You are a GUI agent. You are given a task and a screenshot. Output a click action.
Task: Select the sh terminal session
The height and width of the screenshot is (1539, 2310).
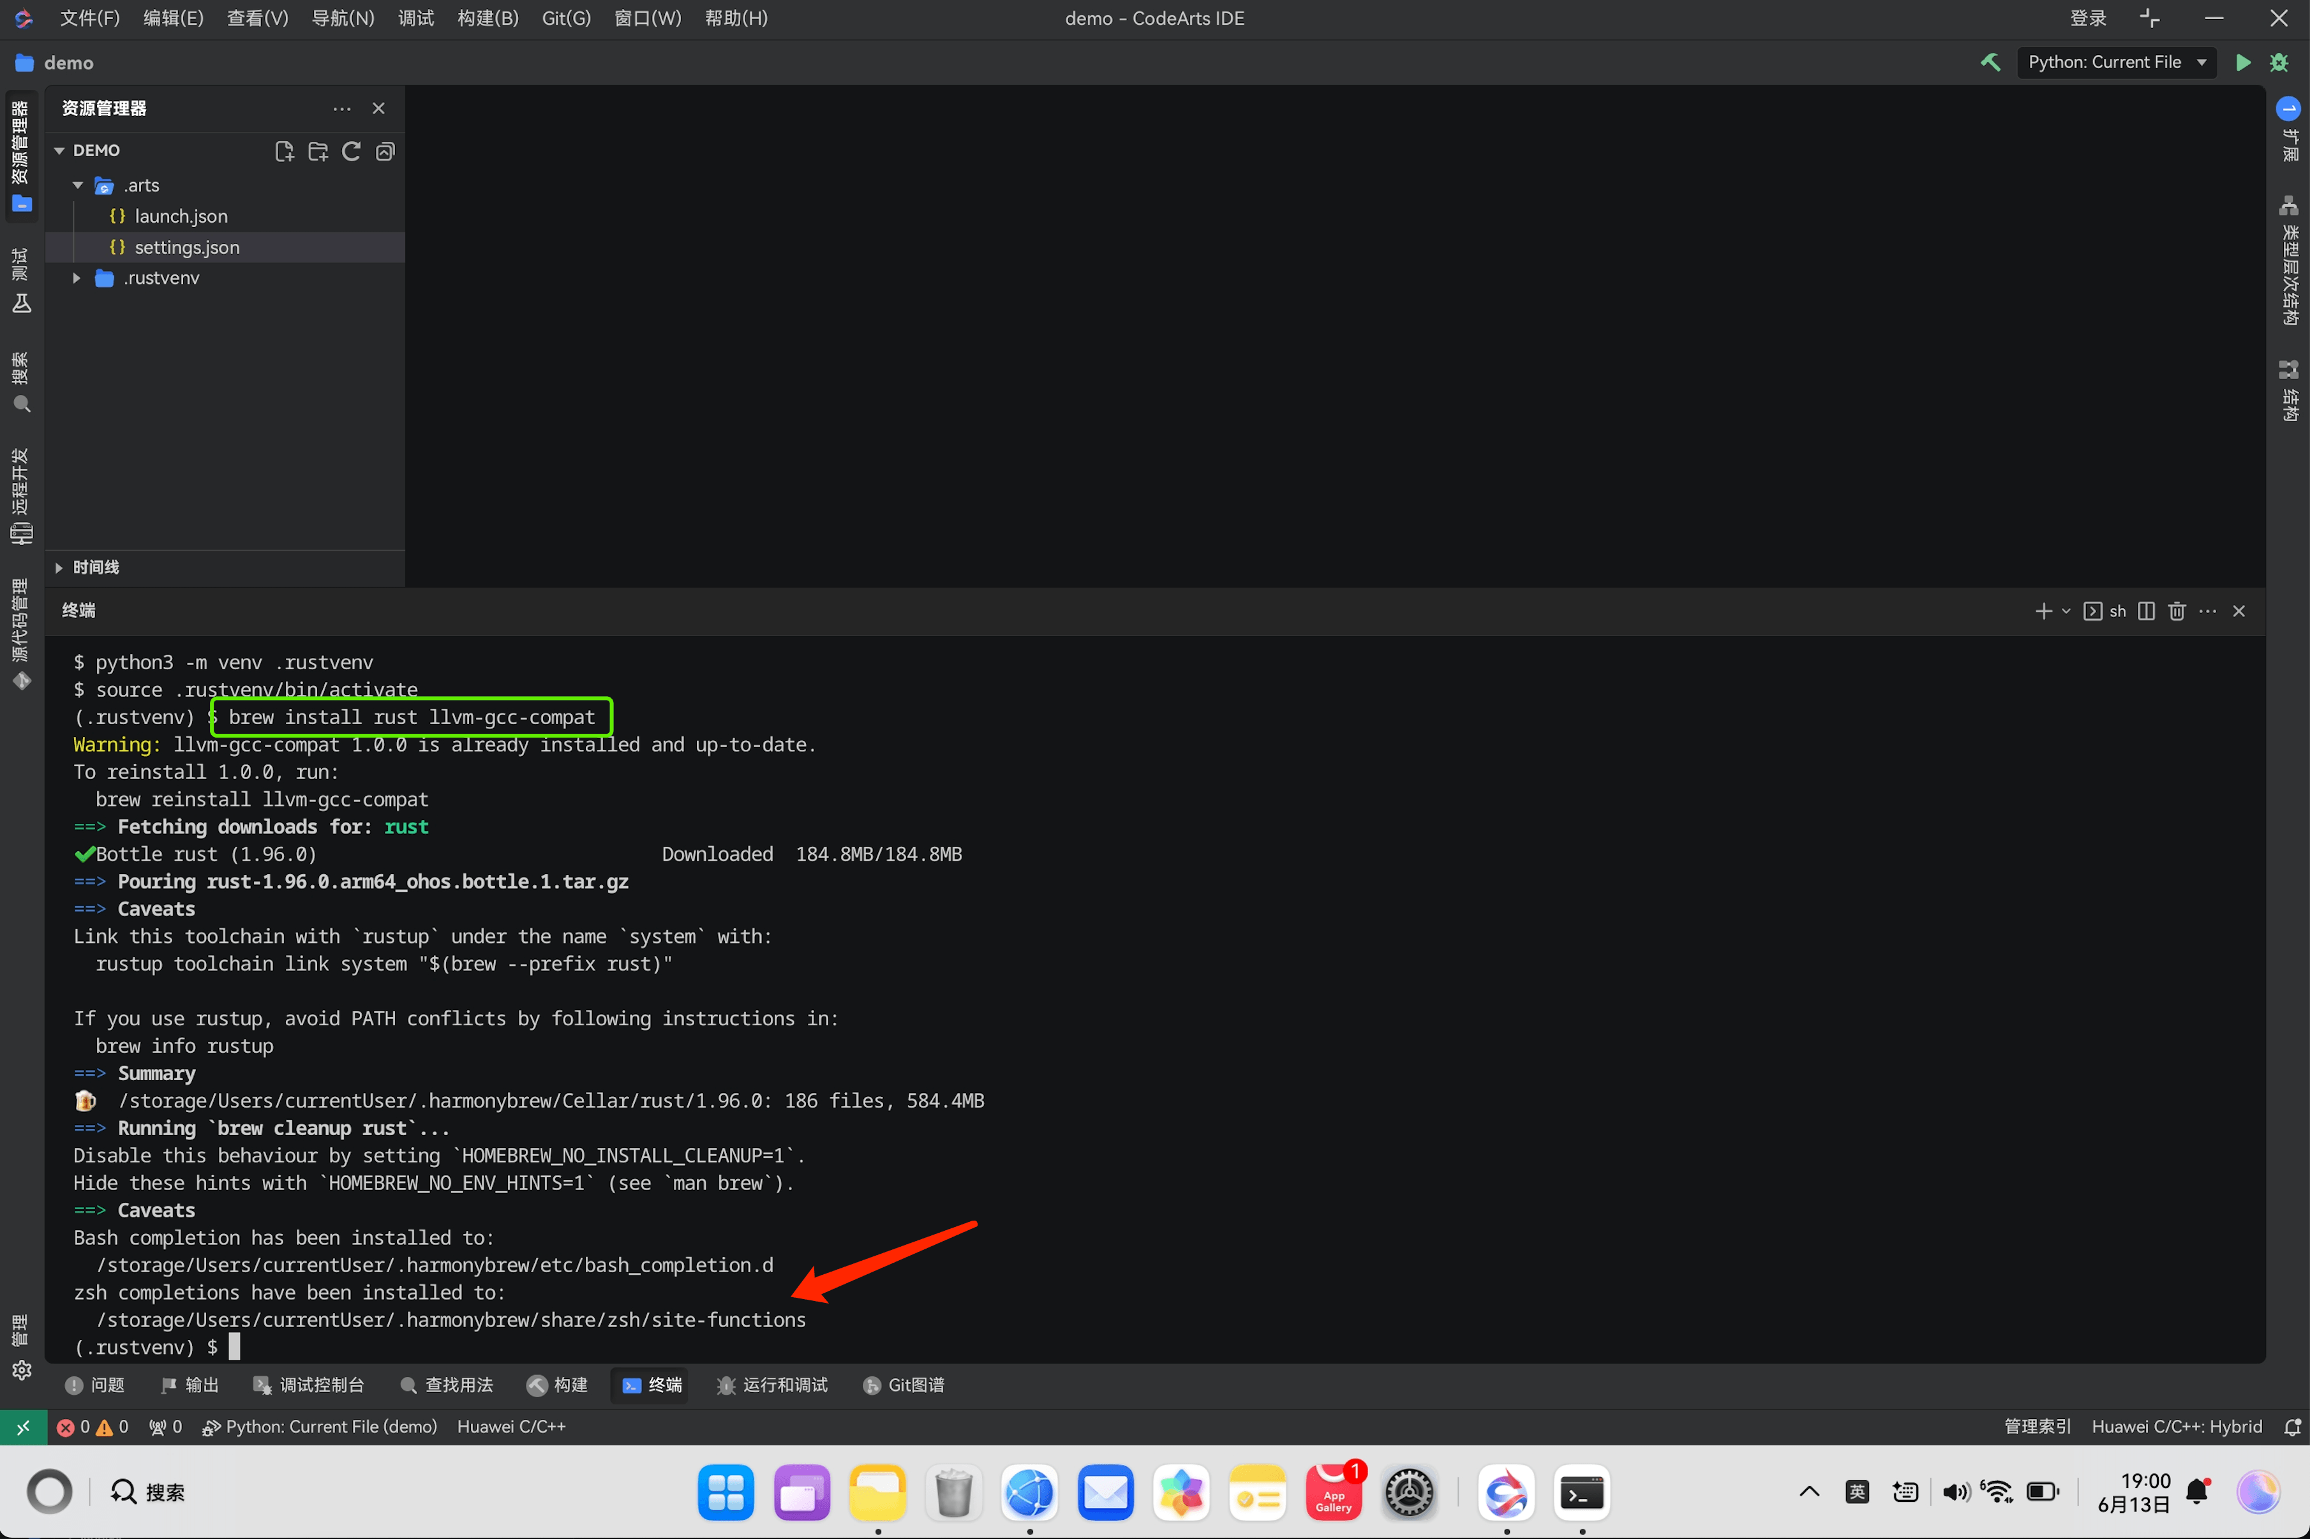pyautogui.click(x=2105, y=611)
